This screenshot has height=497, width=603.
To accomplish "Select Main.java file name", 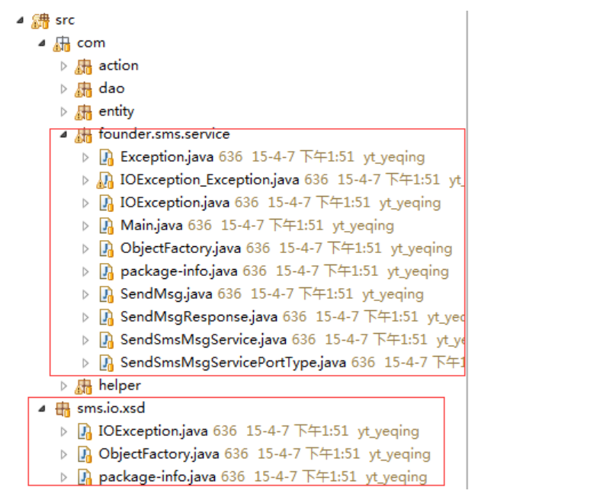I will coord(152,226).
